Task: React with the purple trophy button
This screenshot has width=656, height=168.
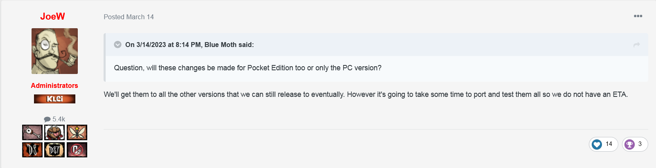Action: point(630,144)
